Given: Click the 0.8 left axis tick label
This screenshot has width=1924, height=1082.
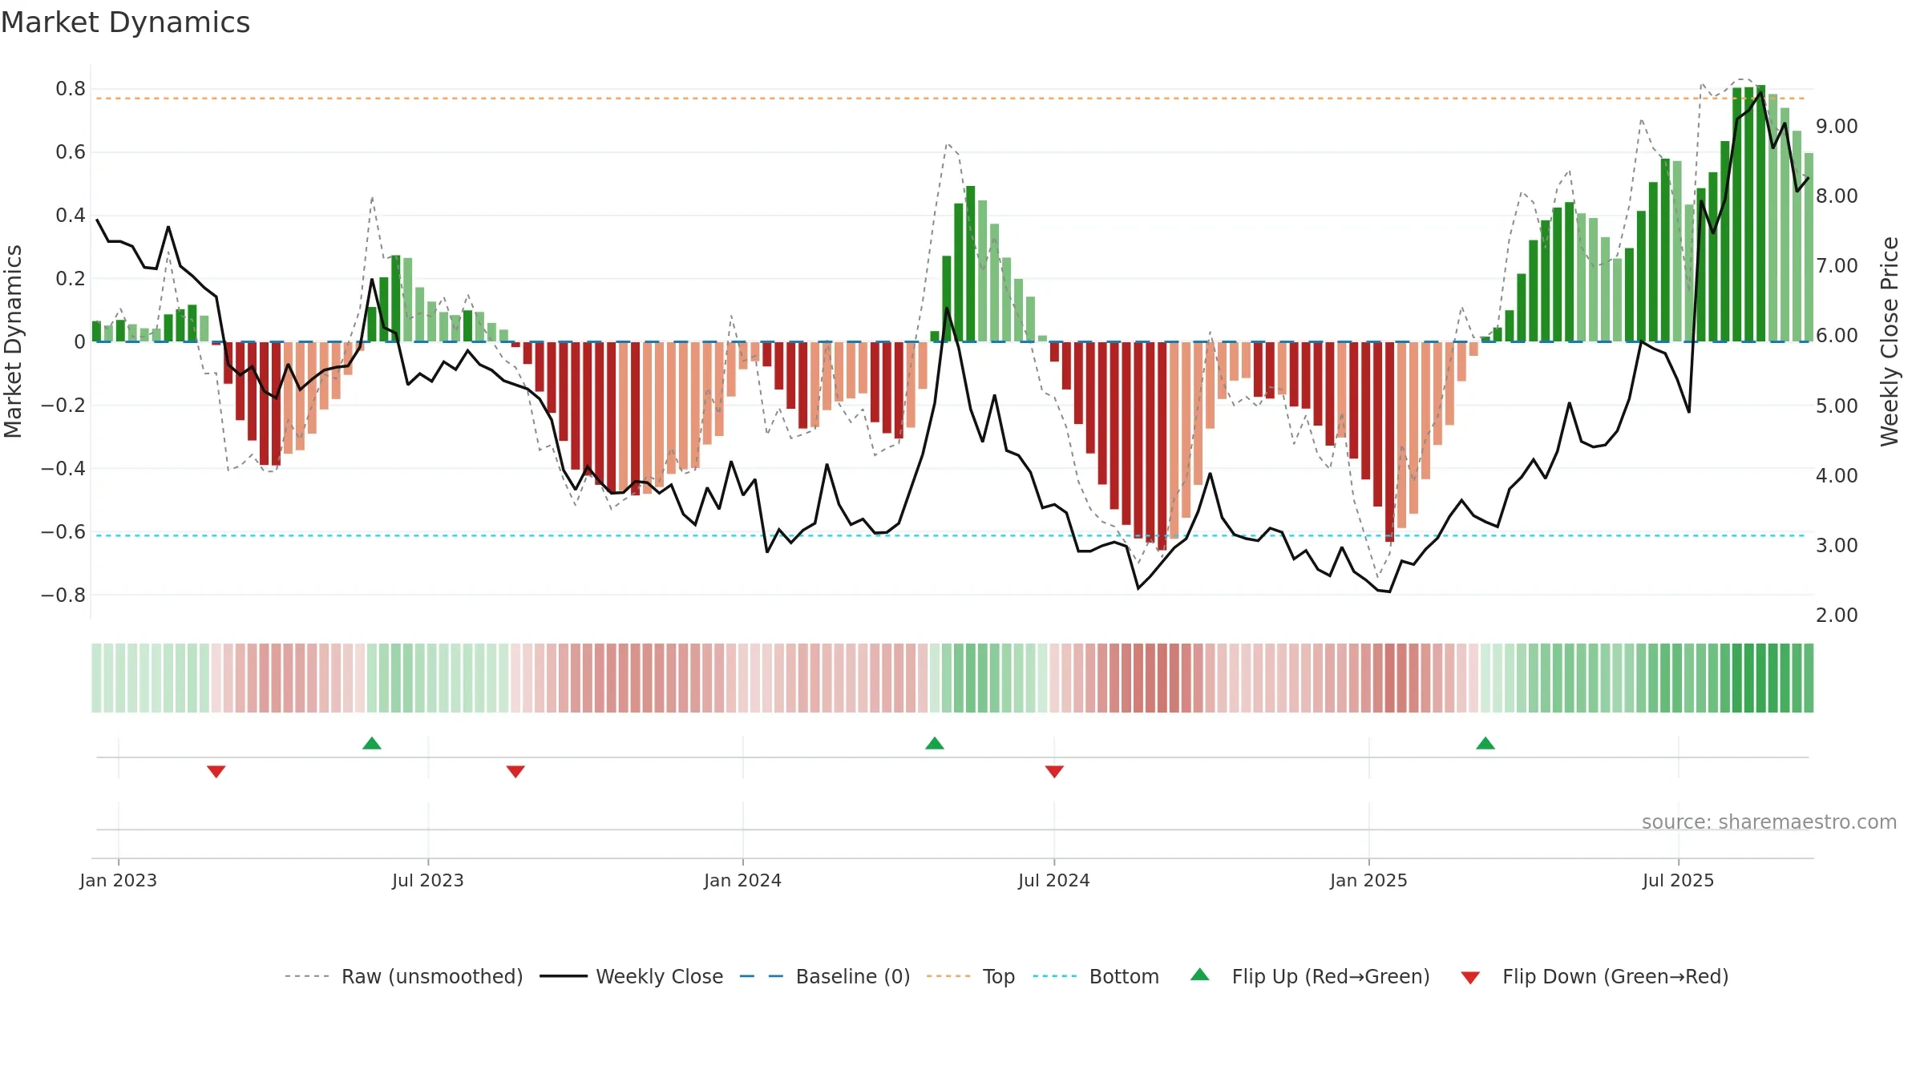Looking at the screenshot, I should (x=71, y=89).
